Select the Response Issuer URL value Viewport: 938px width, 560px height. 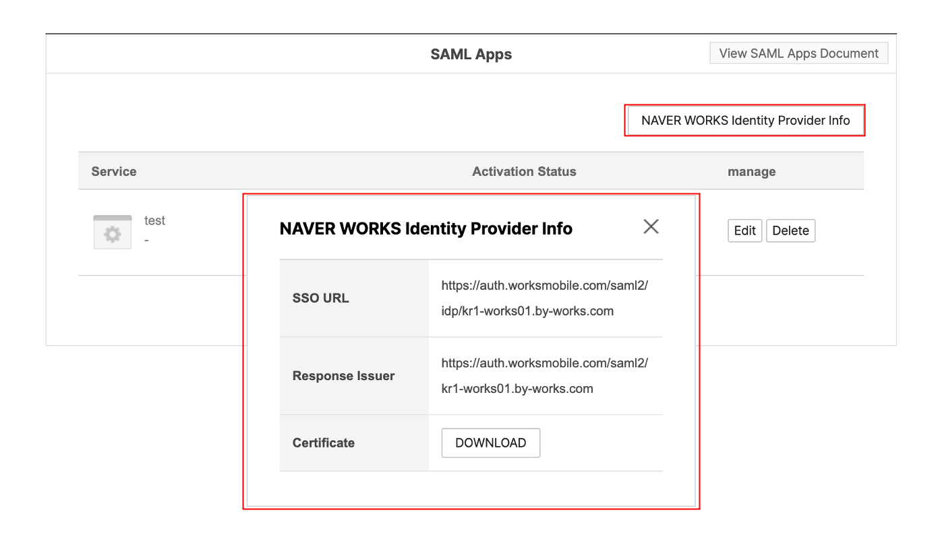(x=545, y=376)
